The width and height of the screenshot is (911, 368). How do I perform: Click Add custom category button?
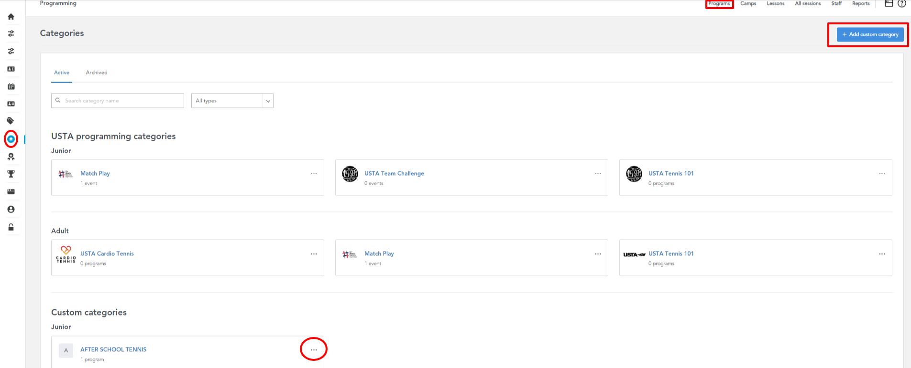pos(870,34)
